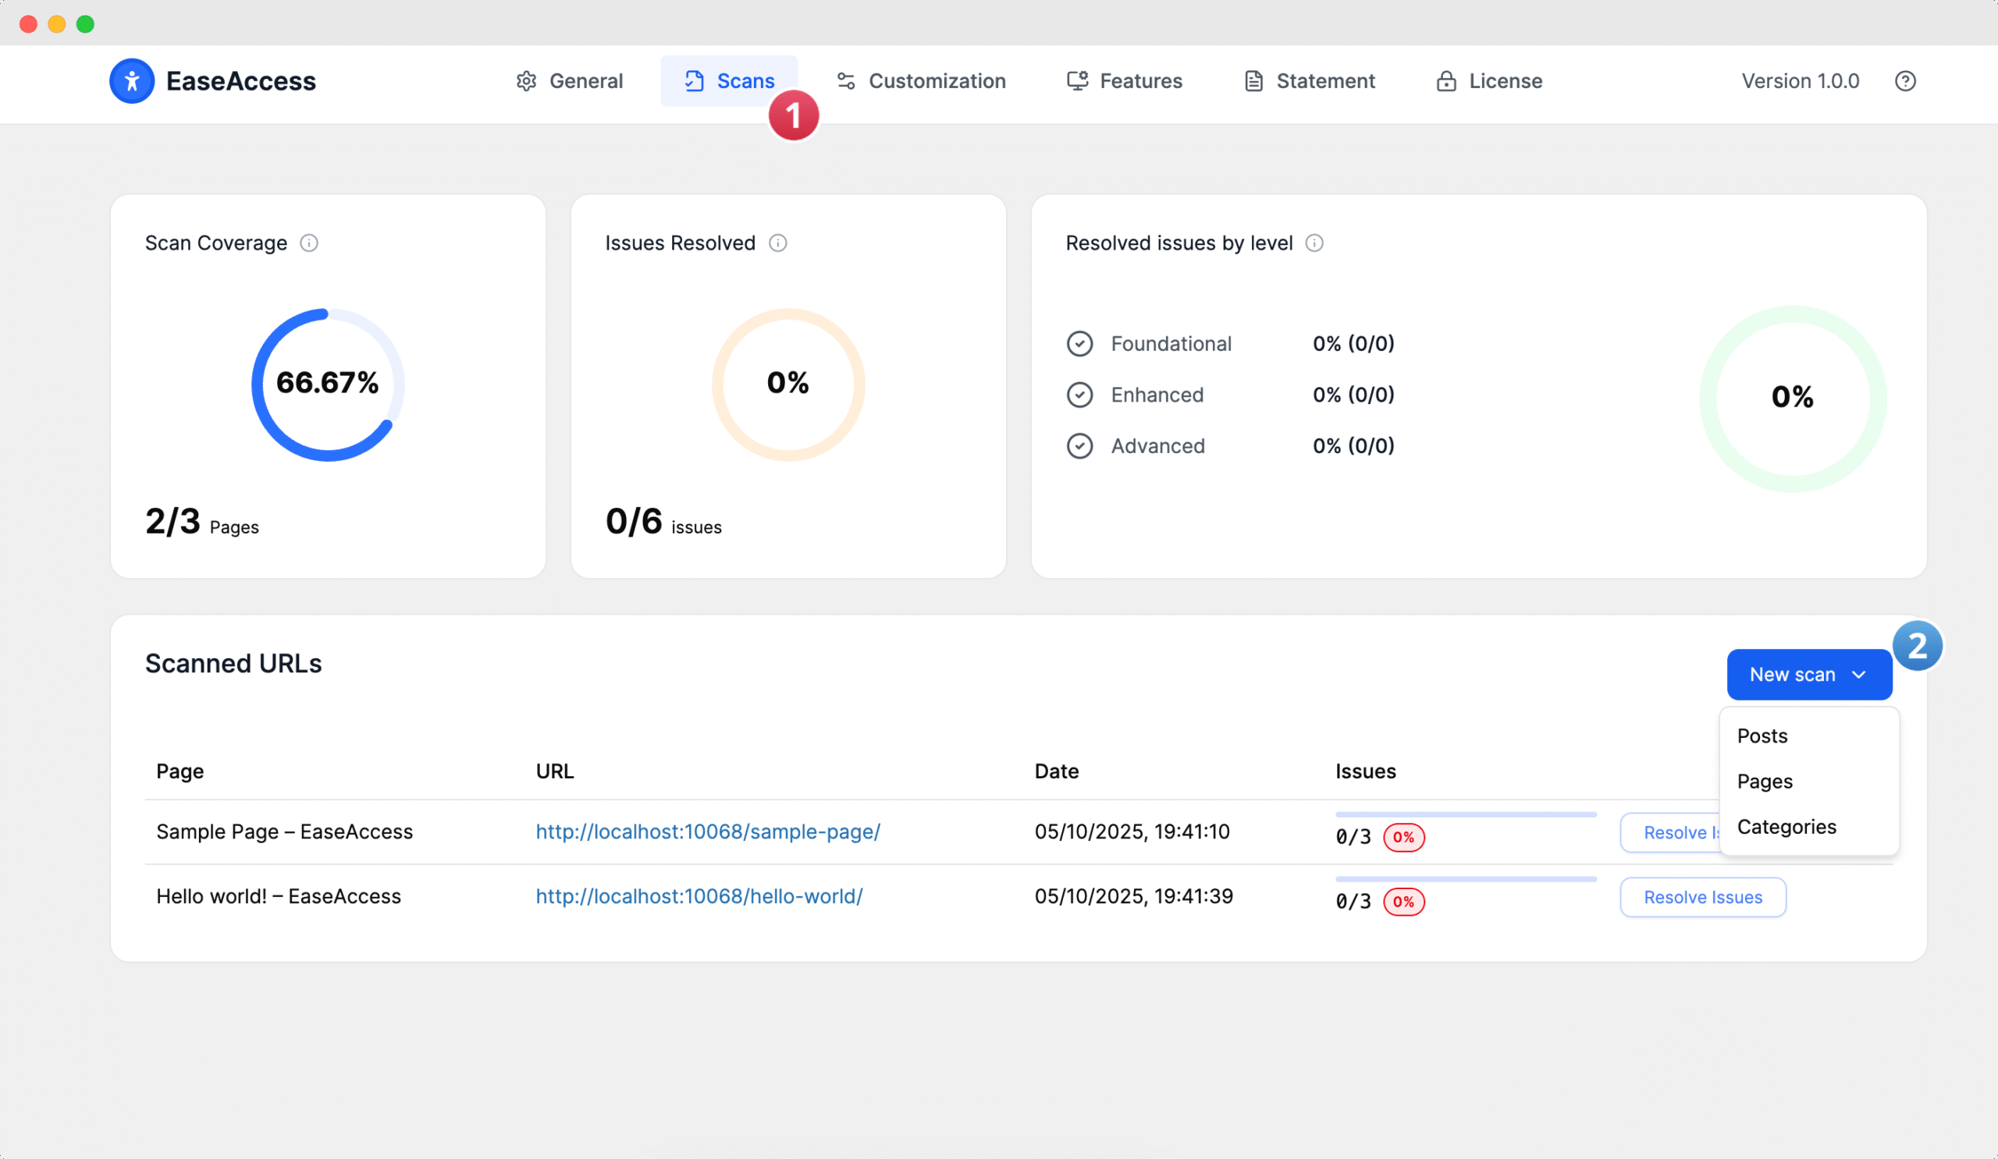The width and height of the screenshot is (1998, 1159).
Task: Open the sample-page localhost URL link
Action: pyautogui.click(x=707, y=832)
